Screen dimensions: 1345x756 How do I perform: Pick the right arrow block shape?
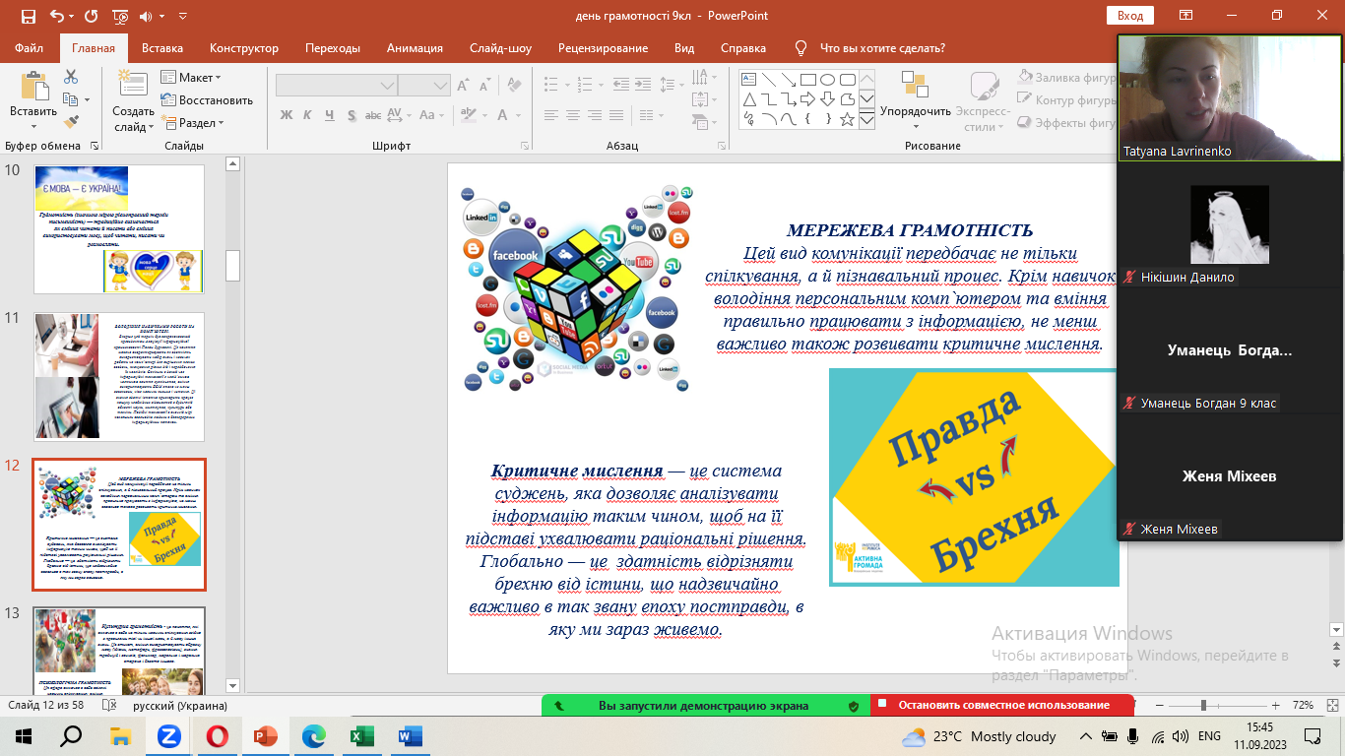pyautogui.click(x=808, y=99)
